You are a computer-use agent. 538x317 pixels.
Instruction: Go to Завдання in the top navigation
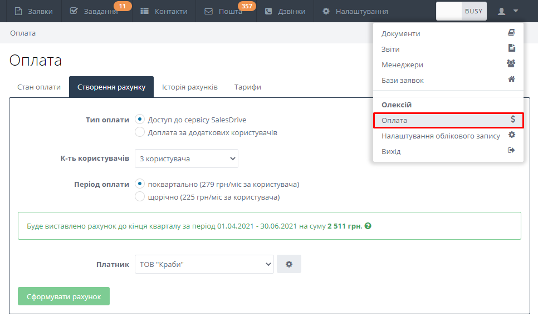pos(95,11)
